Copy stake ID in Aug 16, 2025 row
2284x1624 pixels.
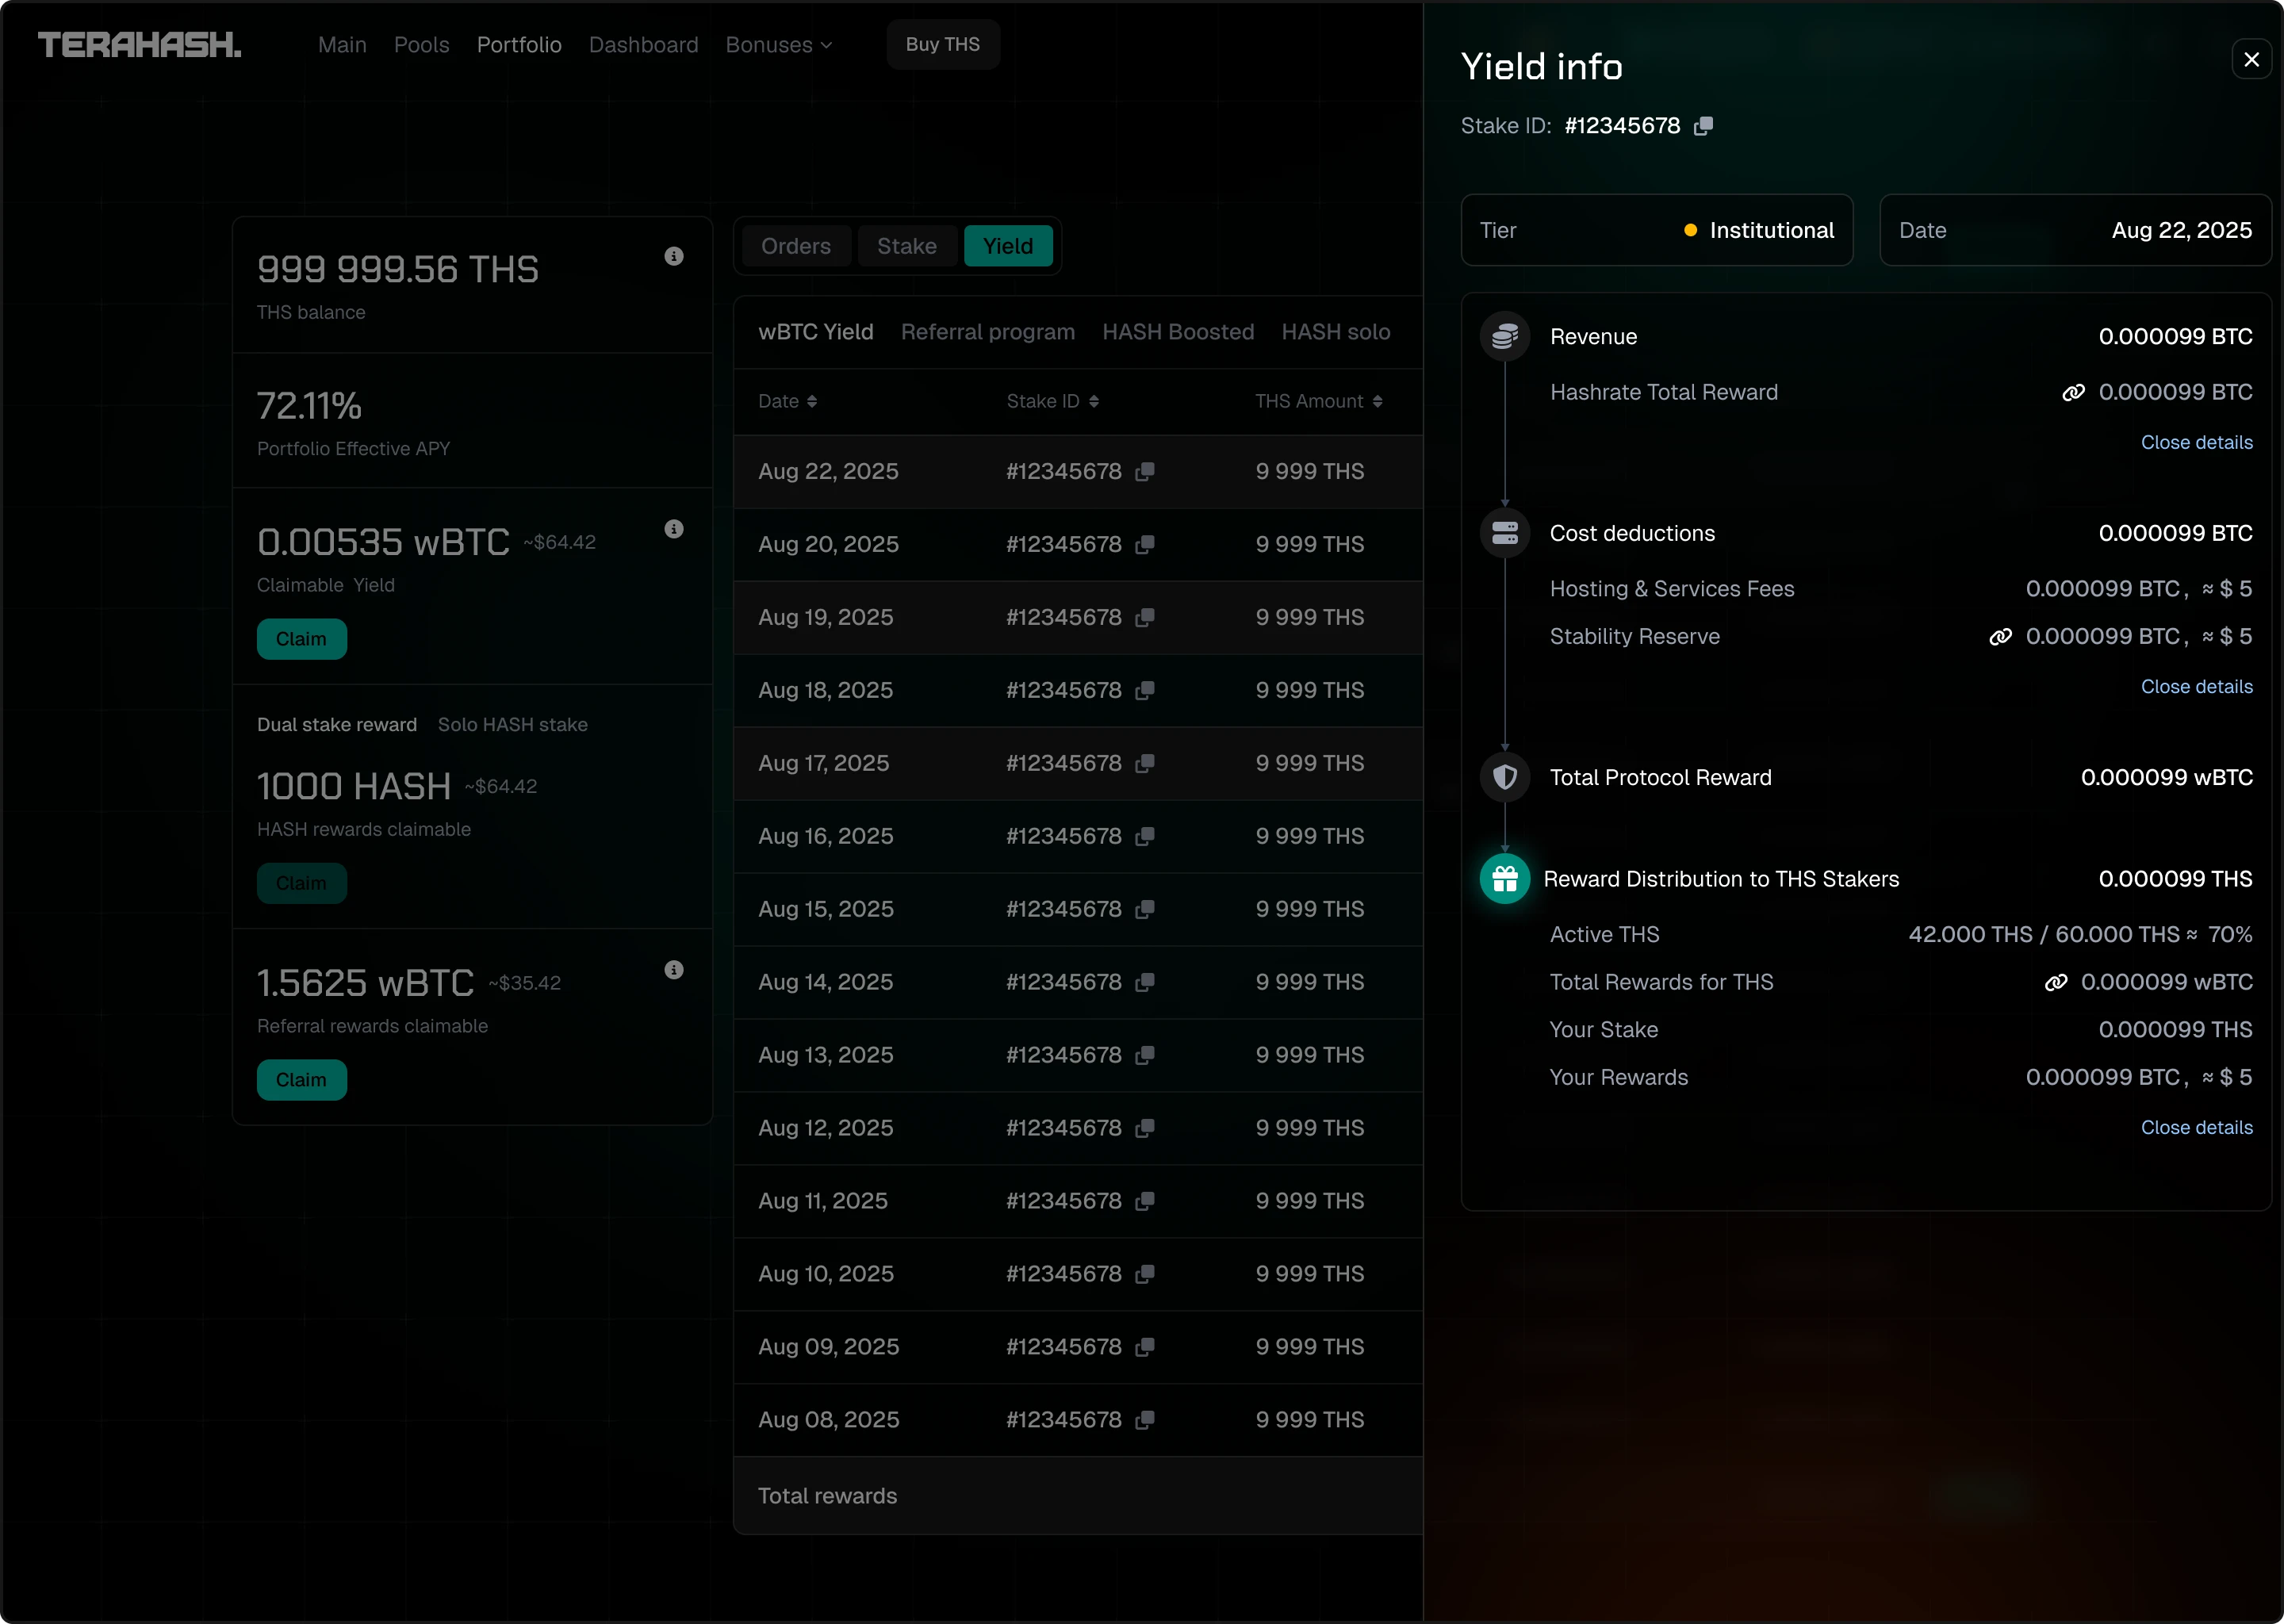(x=1145, y=837)
